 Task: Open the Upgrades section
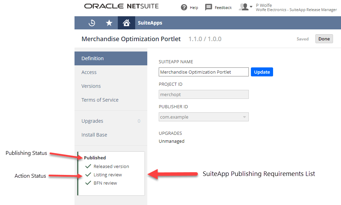point(111,121)
